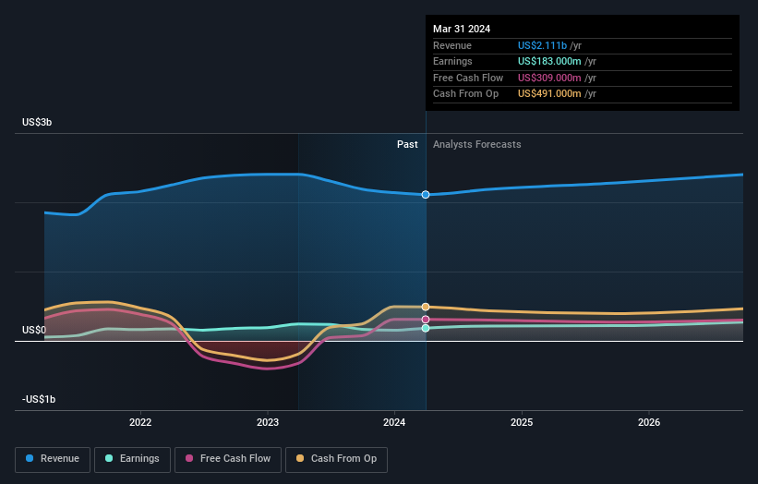Click the US$3b y-axis label

(37, 122)
